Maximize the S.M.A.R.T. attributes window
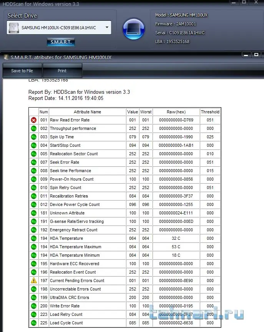 pyautogui.click(x=256, y=55)
